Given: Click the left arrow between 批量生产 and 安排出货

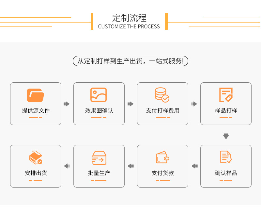Looking at the screenshot, I should pos(67,166).
